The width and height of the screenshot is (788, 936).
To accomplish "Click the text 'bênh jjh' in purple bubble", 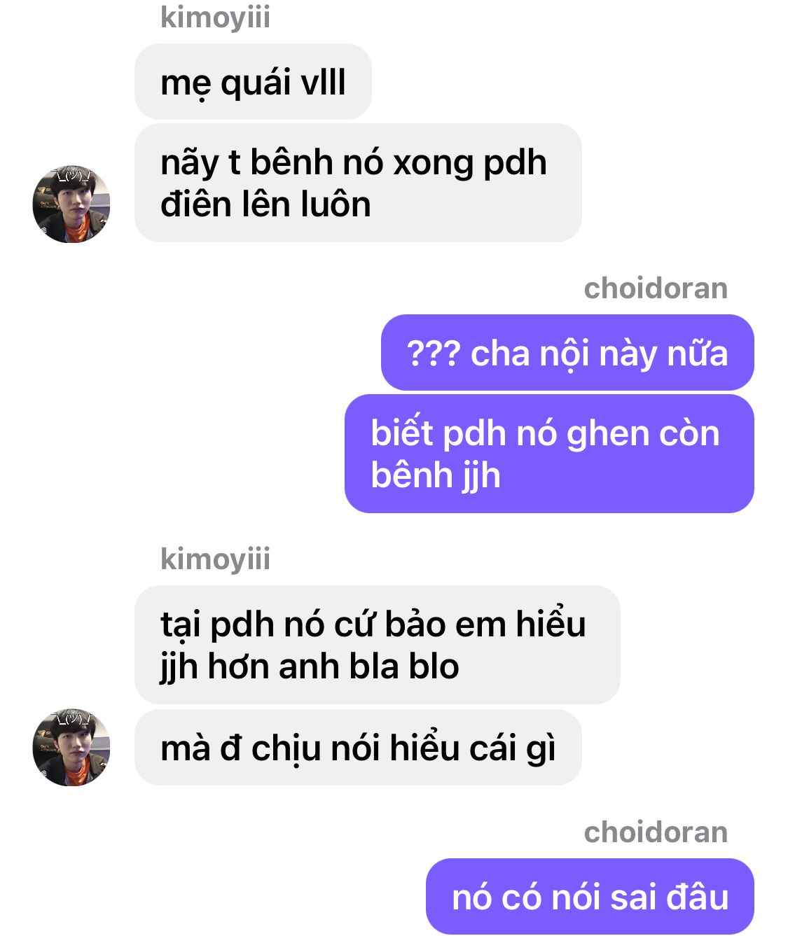I will [436, 476].
